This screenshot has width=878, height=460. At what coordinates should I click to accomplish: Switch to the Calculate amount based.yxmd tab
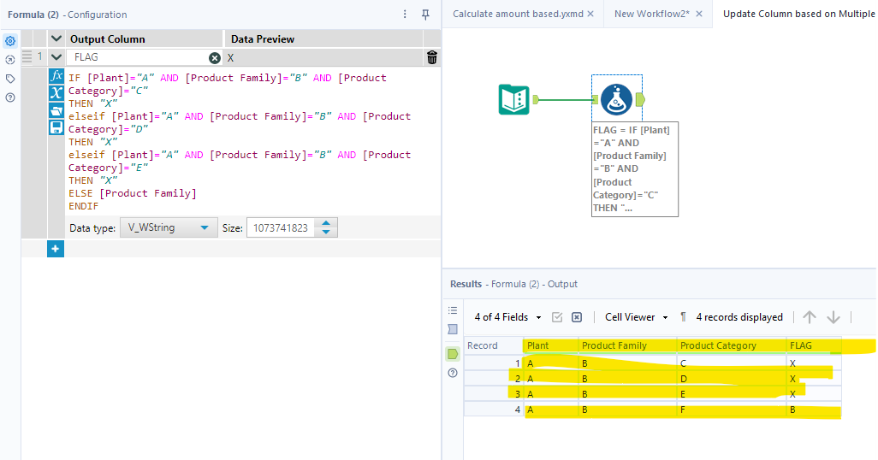point(518,14)
